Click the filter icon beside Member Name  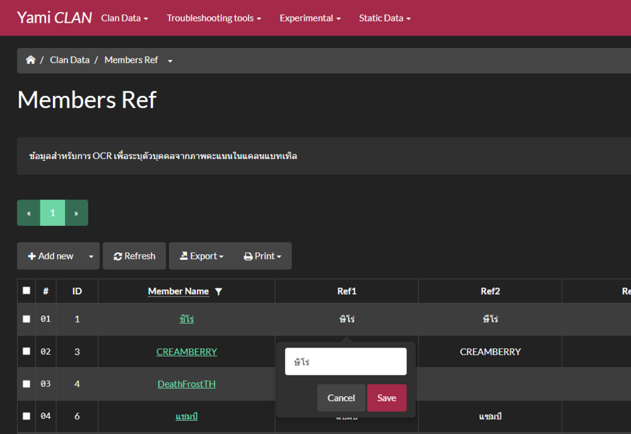point(218,291)
